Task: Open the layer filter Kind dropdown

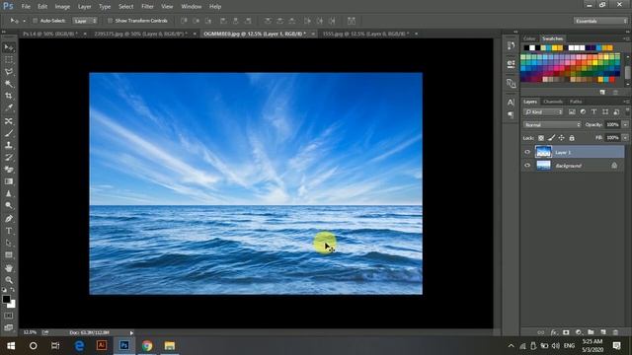Action: click(x=543, y=111)
